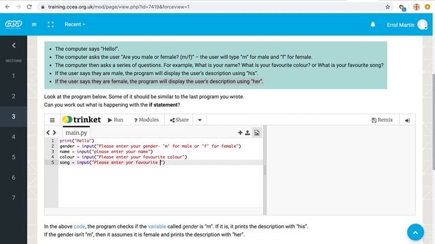Screen dimensions: 435x244
Task: Go to section 2
Action: (x=14, y=96)
